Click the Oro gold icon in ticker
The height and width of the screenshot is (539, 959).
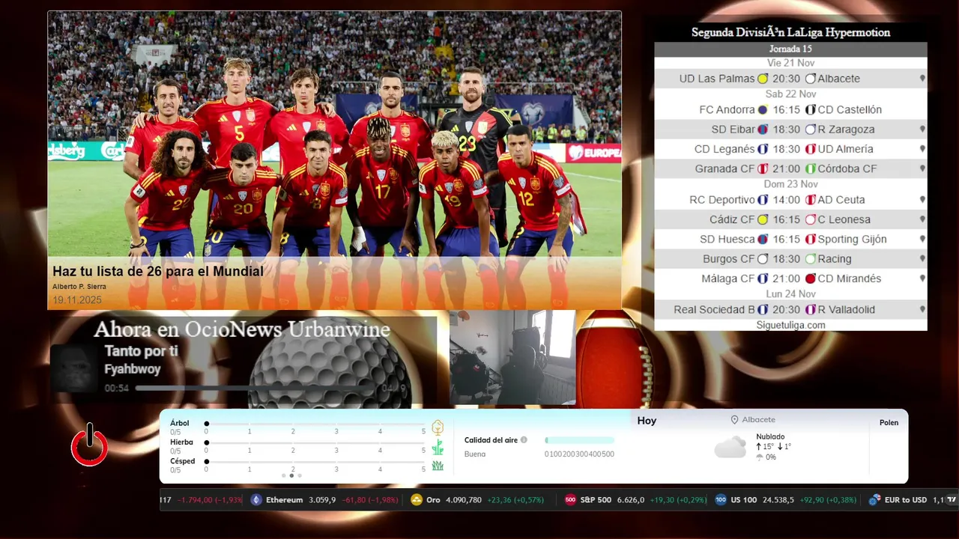coord(417,500)
